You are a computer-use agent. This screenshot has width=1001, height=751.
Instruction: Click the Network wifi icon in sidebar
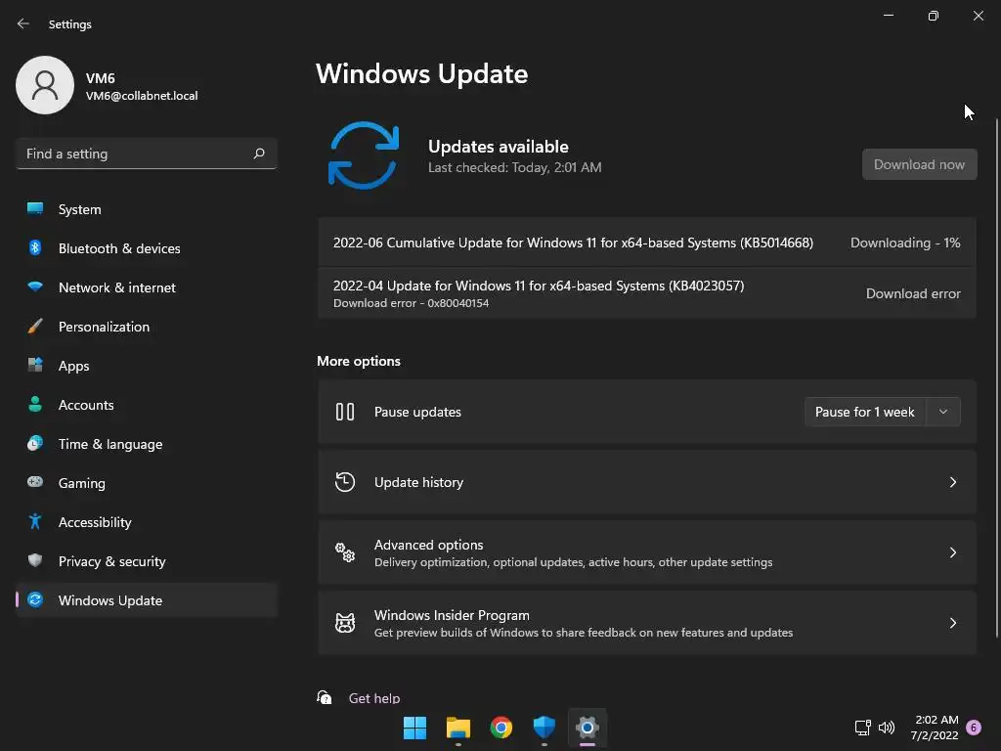click(x=35, y=287)
